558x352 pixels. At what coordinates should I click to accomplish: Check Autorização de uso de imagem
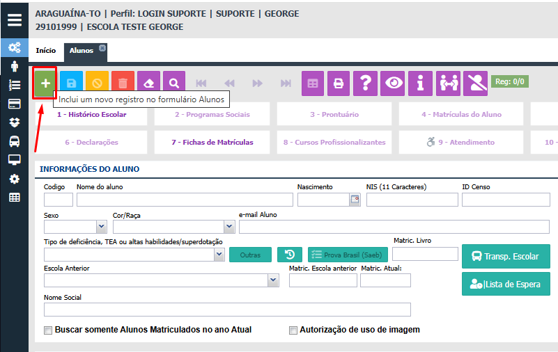coord(293,330)
